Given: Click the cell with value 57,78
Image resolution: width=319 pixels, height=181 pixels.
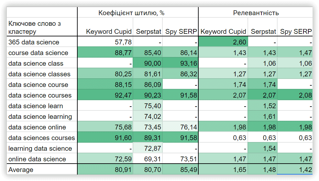Looking at the screenshot, I should click(105, 42).
